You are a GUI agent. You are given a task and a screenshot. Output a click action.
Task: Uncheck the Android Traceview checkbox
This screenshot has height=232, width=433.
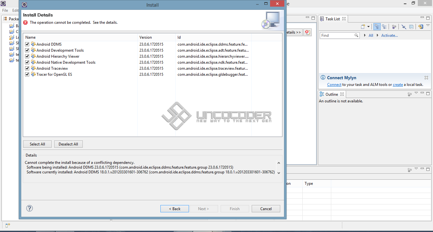27,68
